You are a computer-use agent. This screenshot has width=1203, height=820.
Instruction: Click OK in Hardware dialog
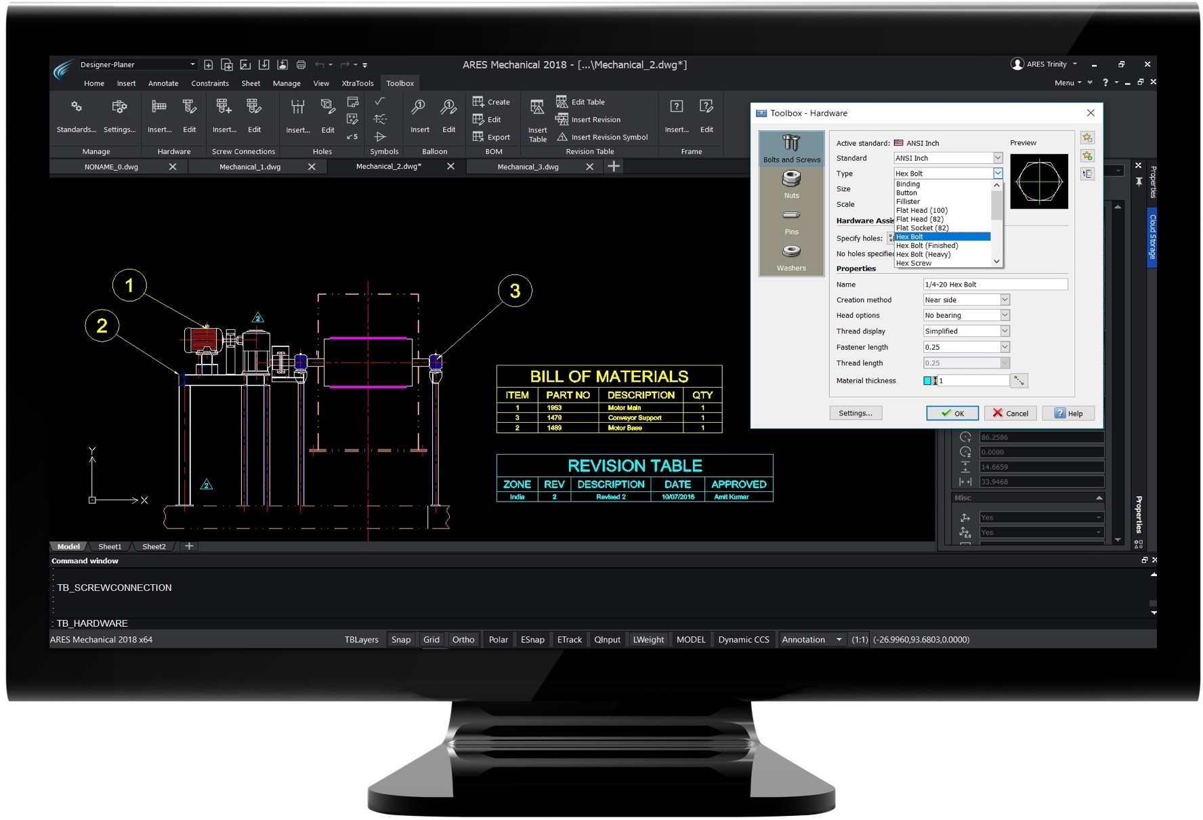[x=952, y=413]
